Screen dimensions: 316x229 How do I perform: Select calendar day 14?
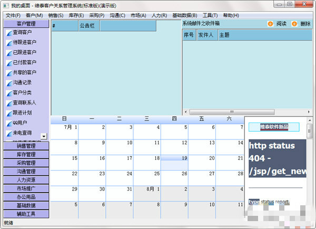pyautogui.click(x=230, y=147)
